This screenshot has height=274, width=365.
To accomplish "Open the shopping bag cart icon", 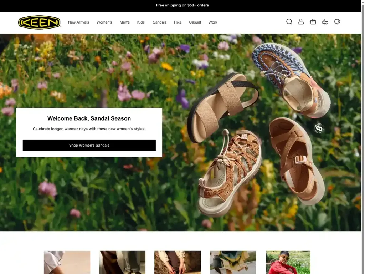I will pos(313,22).
